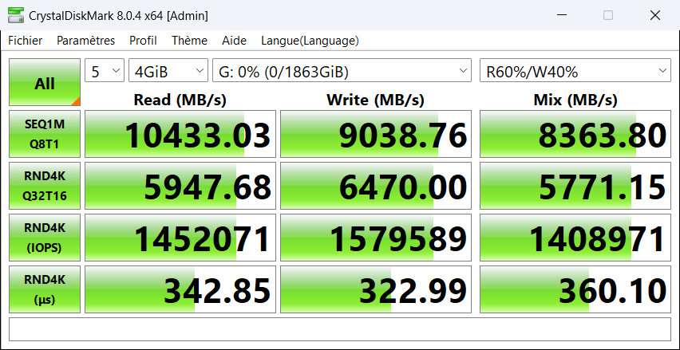Run the SEQ1M Q8T1 test
The width and height of the screenshot is (680, 350).
click(45, 134)
